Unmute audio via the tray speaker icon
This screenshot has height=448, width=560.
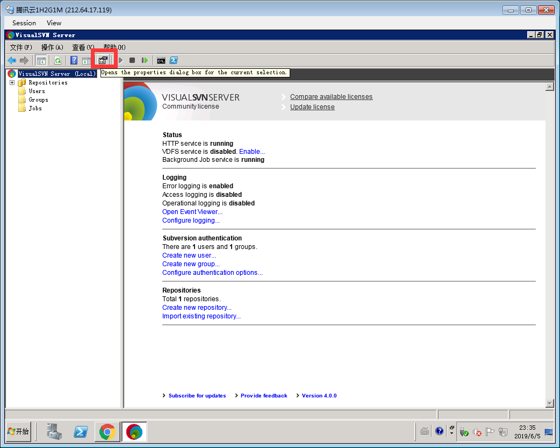pyautogui.click(x=476, y=432)
